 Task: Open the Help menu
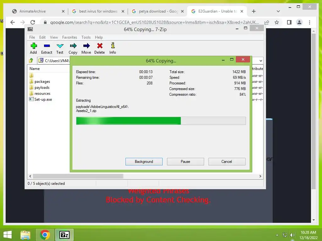pos(99,37)
